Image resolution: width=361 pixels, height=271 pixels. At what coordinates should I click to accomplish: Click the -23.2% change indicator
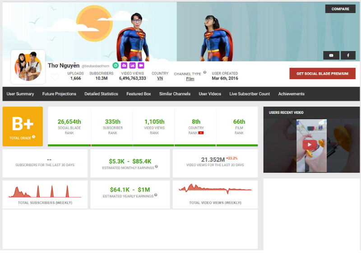pyautogui.click(x=232, y=159)
